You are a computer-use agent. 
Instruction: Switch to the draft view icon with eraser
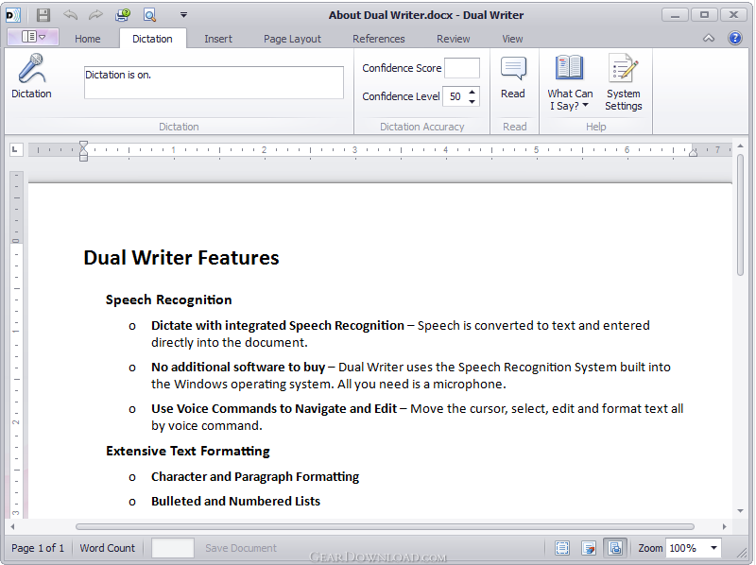[589, 548]
